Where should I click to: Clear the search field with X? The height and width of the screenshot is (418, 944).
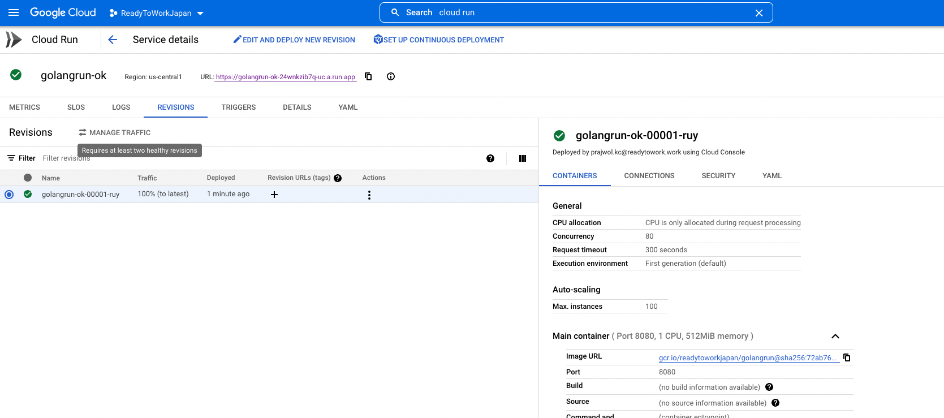(x=759, y=13)
